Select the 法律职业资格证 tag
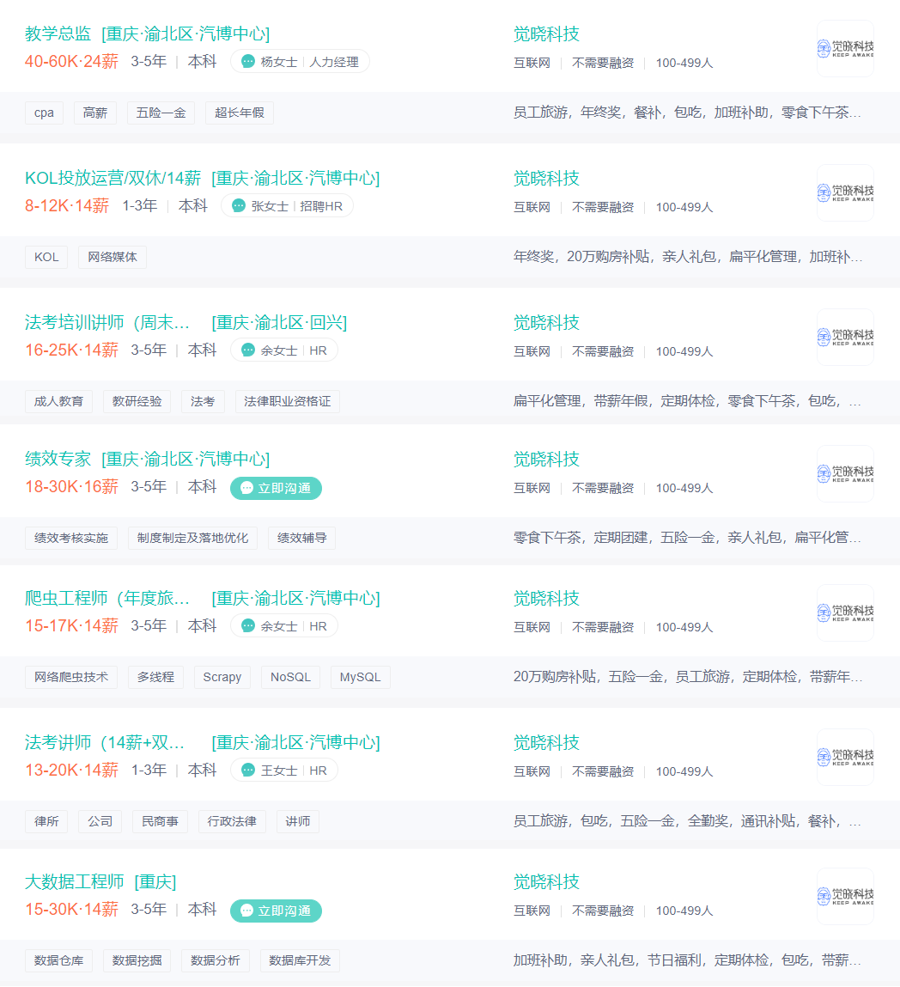Screen dimensions: 900x987 click(x=287, y=401)
